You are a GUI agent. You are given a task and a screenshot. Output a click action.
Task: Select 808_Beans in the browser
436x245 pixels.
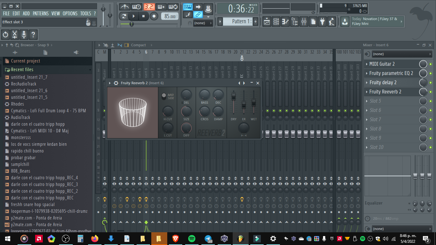20,171
